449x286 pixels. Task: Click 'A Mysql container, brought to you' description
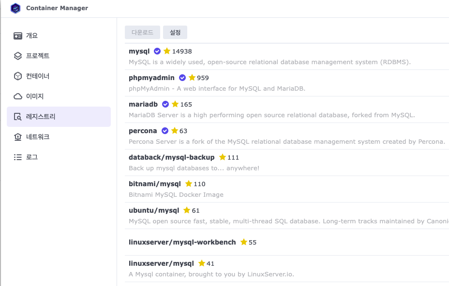211,274
